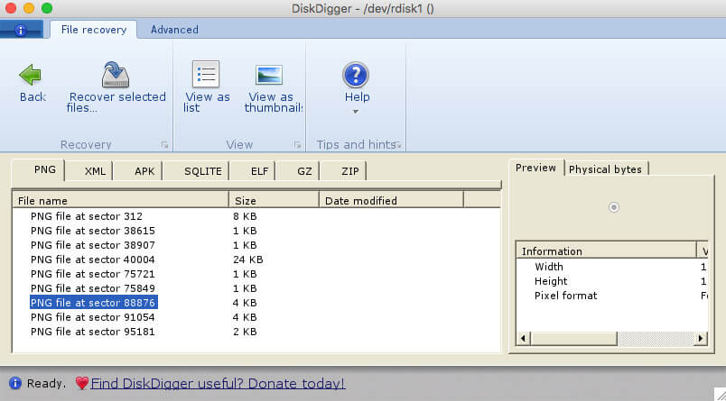Open the File recovery ribbon tab
Viewport: 726px width, 401px height.
(94, 30)
